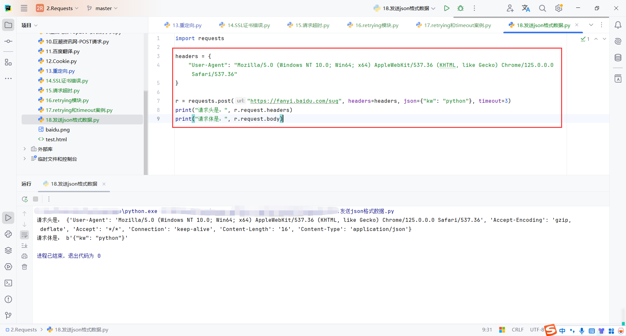Viewport: 626px width, 336px height.
Task: Close the 18.发送json格式数据 run tab
Action: pyautogui.click(x=104, y=184)
